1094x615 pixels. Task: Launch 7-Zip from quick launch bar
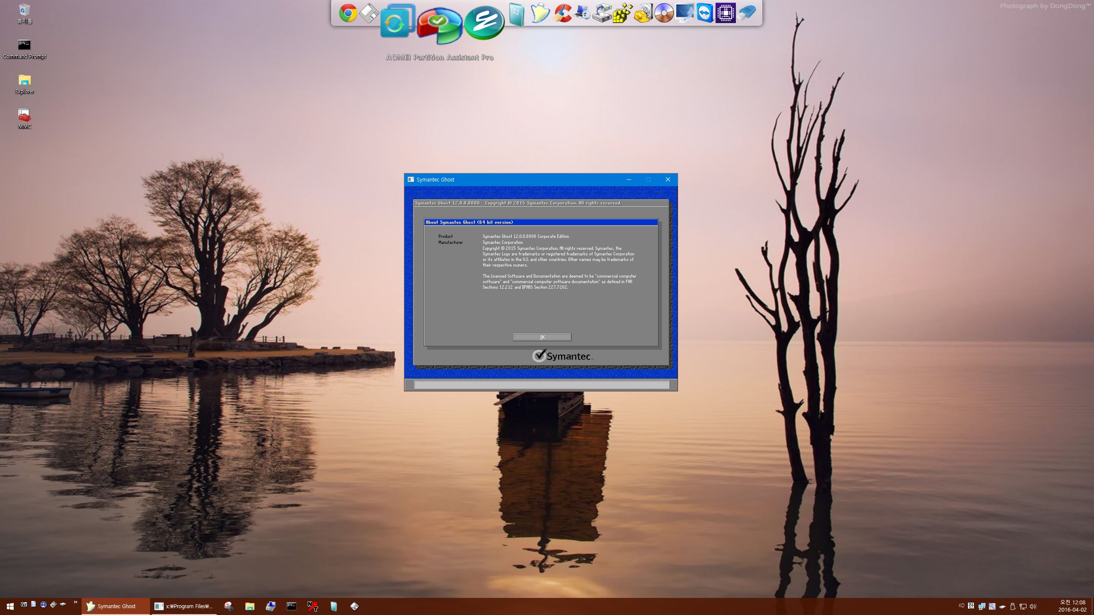24,604
